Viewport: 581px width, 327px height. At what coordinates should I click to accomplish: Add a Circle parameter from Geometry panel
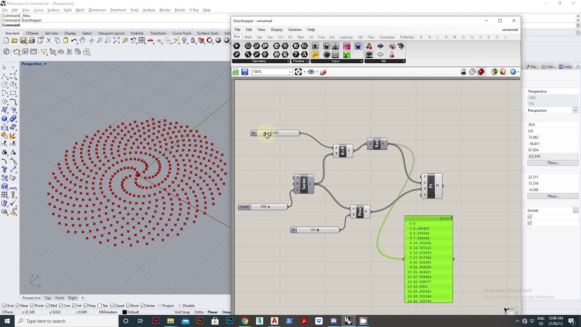click(x=248, y=46)
